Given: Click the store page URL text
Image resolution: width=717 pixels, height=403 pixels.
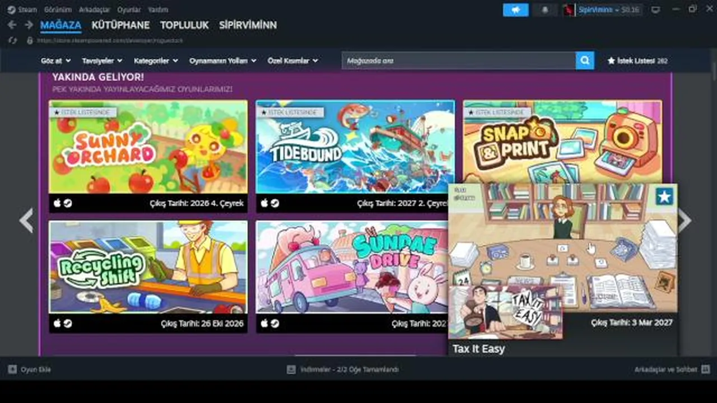Looking at the screenshot, I should (110, 40).
